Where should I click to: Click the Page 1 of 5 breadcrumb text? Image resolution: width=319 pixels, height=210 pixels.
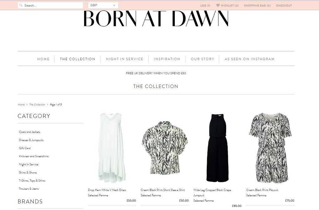point(56,105)
